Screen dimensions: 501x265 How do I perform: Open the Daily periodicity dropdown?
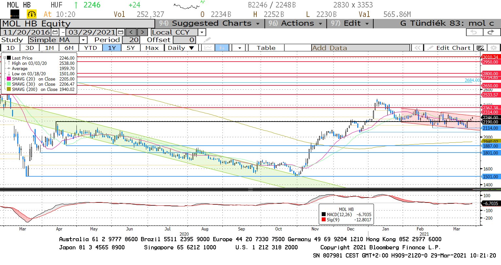[x=192, y=48]
